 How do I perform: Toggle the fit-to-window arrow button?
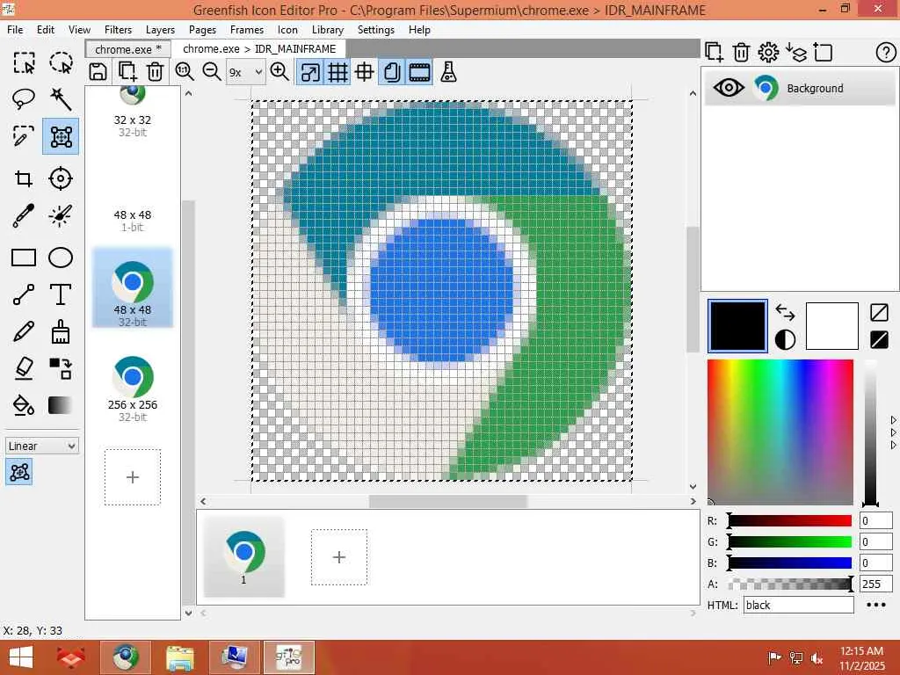[310, 72]
